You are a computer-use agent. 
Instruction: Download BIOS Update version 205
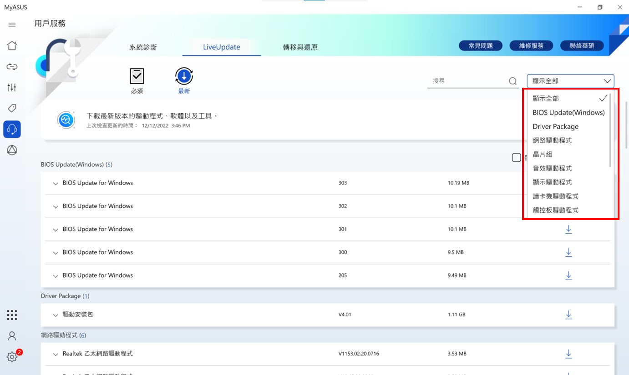[568, 275]
